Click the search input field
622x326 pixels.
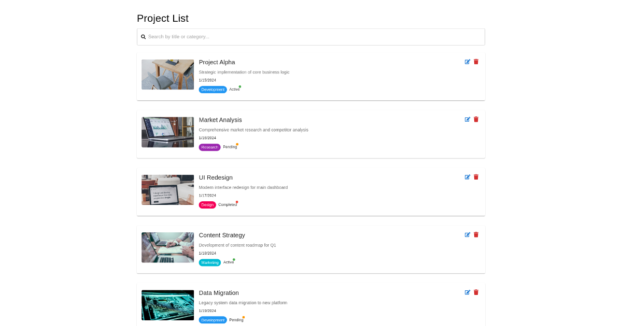[x=311, y=37]
